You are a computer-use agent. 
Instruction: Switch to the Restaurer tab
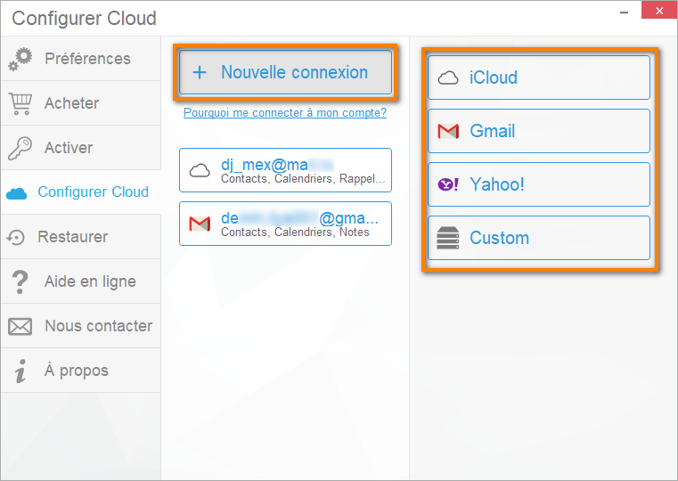(72, 237)
